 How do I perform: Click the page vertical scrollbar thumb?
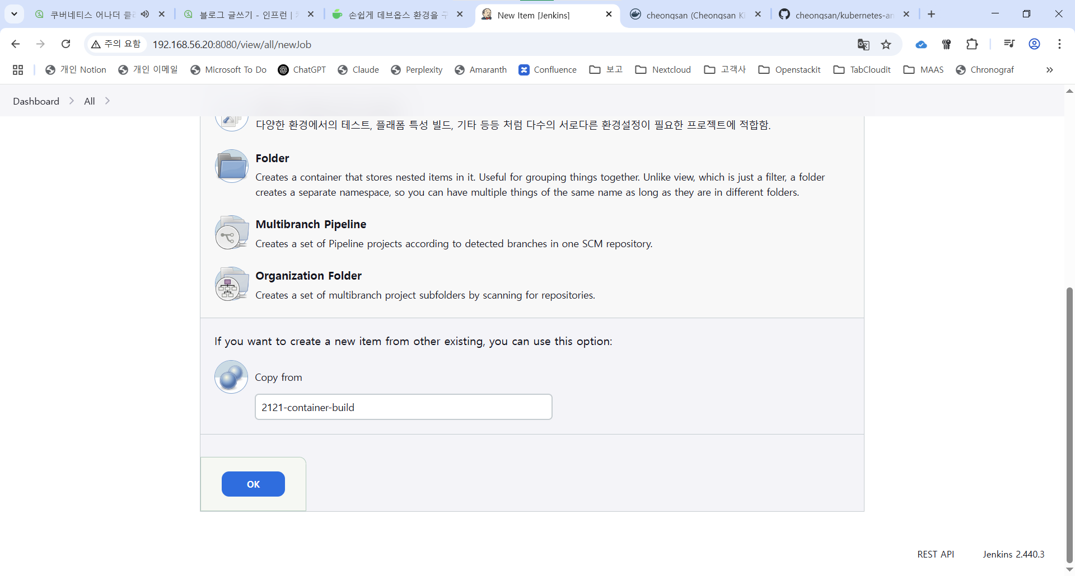(1069, 425)
